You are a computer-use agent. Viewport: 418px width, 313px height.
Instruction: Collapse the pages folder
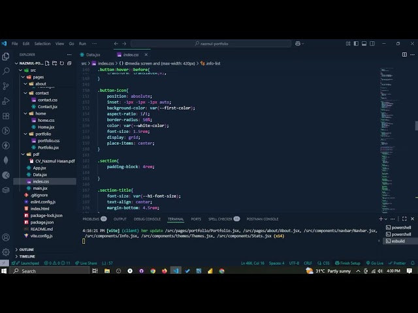23,77
